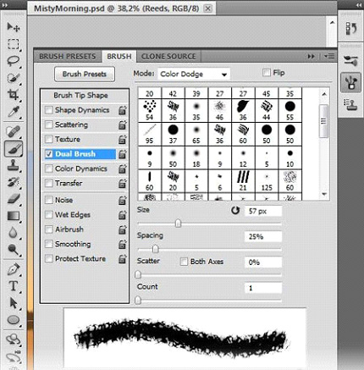Image resolution: width=364 pixels, height=370 pixels.
Task: Enable Scattering checkbox
Action: [49, 124]
